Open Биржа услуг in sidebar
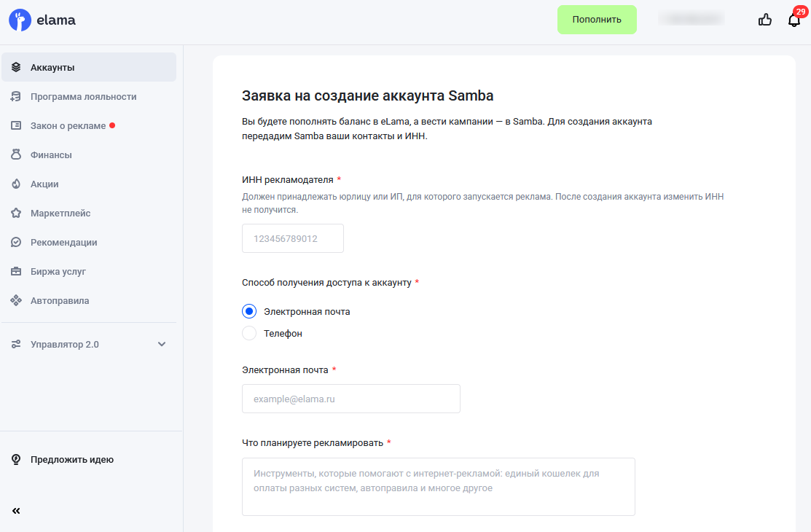Image resolution: width=811 pixels, height=532 pixels. (x=58, y=271)
